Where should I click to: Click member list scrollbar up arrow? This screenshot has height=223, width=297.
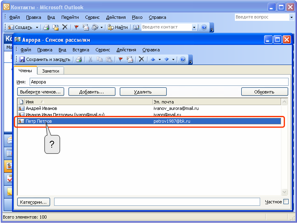click(x=284, y=102)
